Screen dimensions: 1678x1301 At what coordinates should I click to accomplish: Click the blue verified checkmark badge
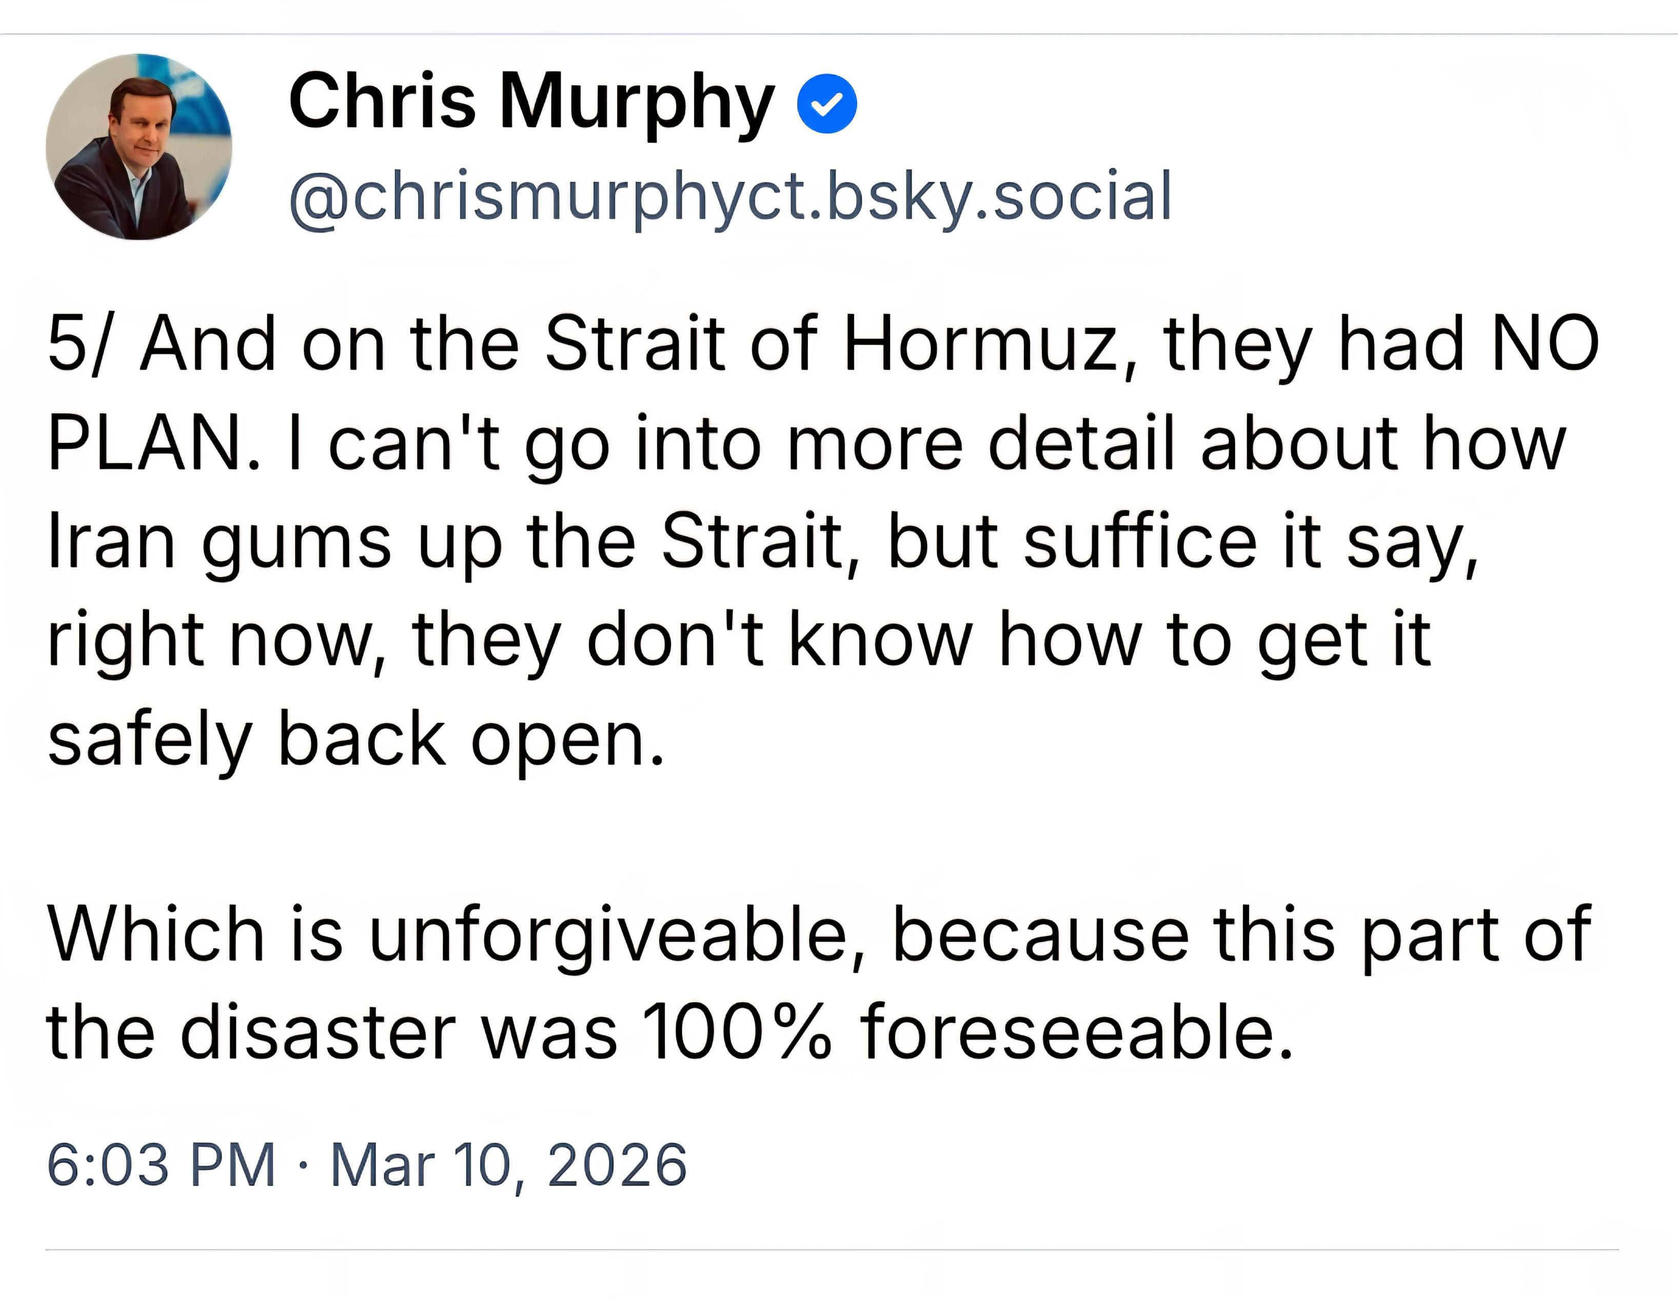[827, 104]
